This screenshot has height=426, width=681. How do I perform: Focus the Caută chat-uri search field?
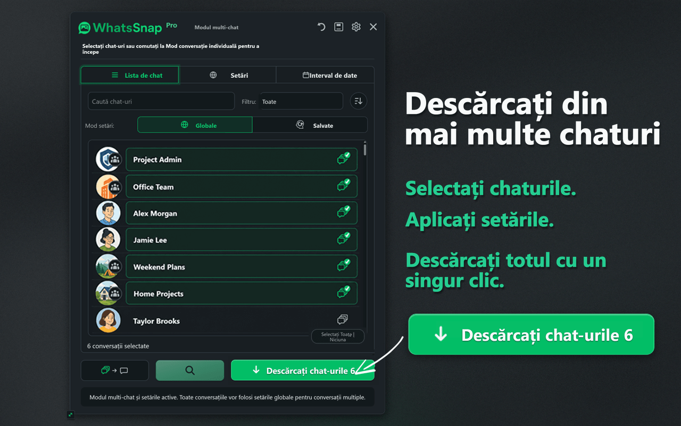[161, 101]
